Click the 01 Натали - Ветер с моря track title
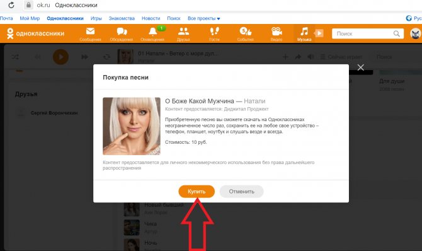The width and height of the screenshot is (422, 251). click(178, 54)
